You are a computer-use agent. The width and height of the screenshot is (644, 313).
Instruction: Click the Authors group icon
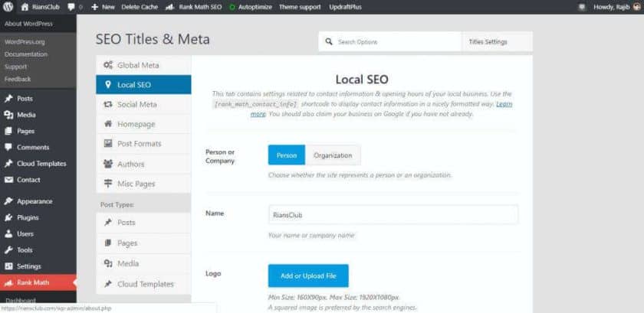click(108, 164)
